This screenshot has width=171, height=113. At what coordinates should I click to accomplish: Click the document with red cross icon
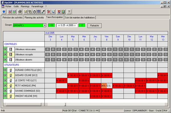pos(49,12)
